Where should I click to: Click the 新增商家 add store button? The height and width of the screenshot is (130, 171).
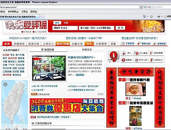[x=159, y=43]
